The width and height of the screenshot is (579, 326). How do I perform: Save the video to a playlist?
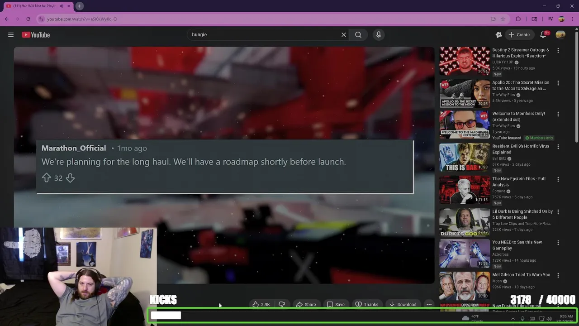click(336, 305)
